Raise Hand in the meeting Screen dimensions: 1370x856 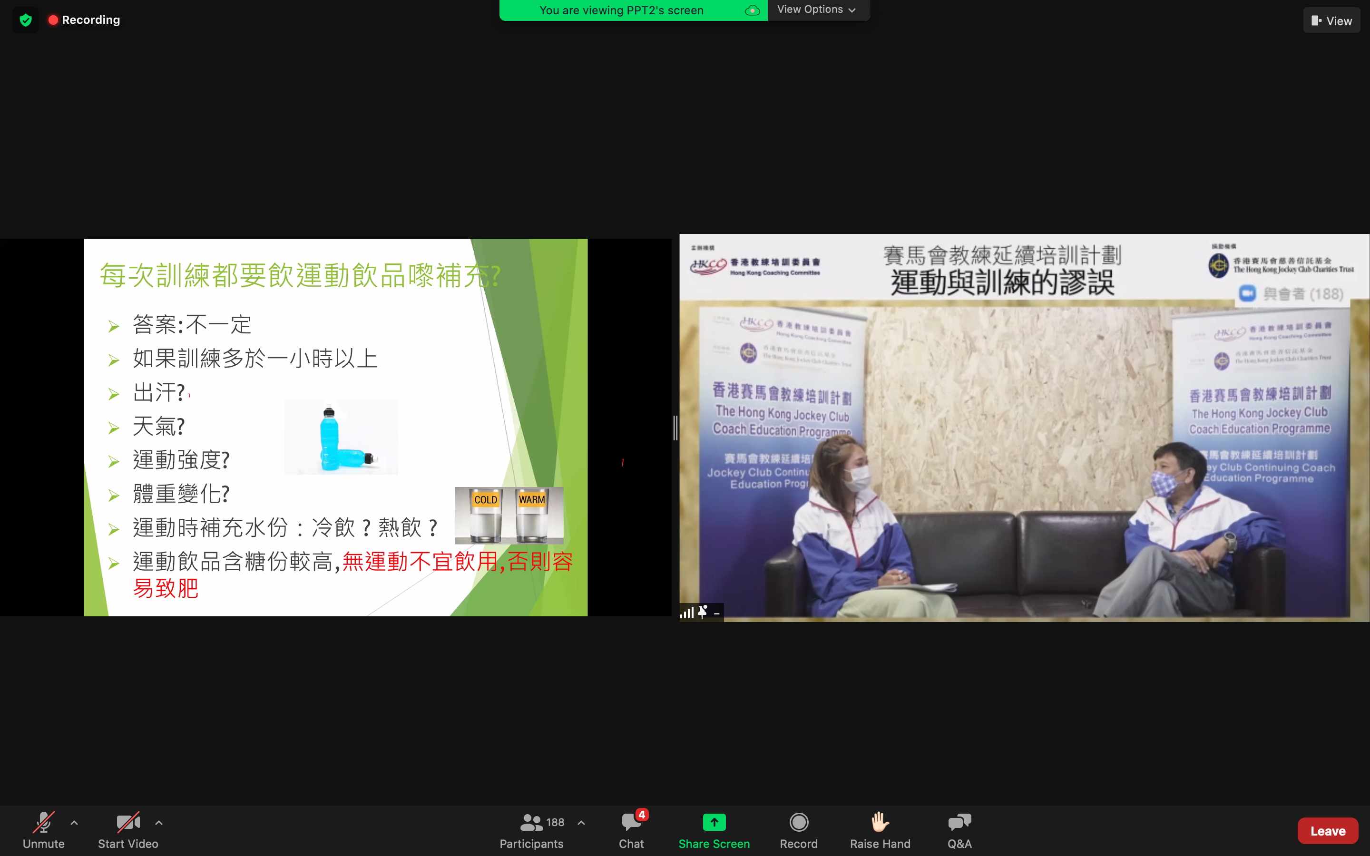(880, 830)
